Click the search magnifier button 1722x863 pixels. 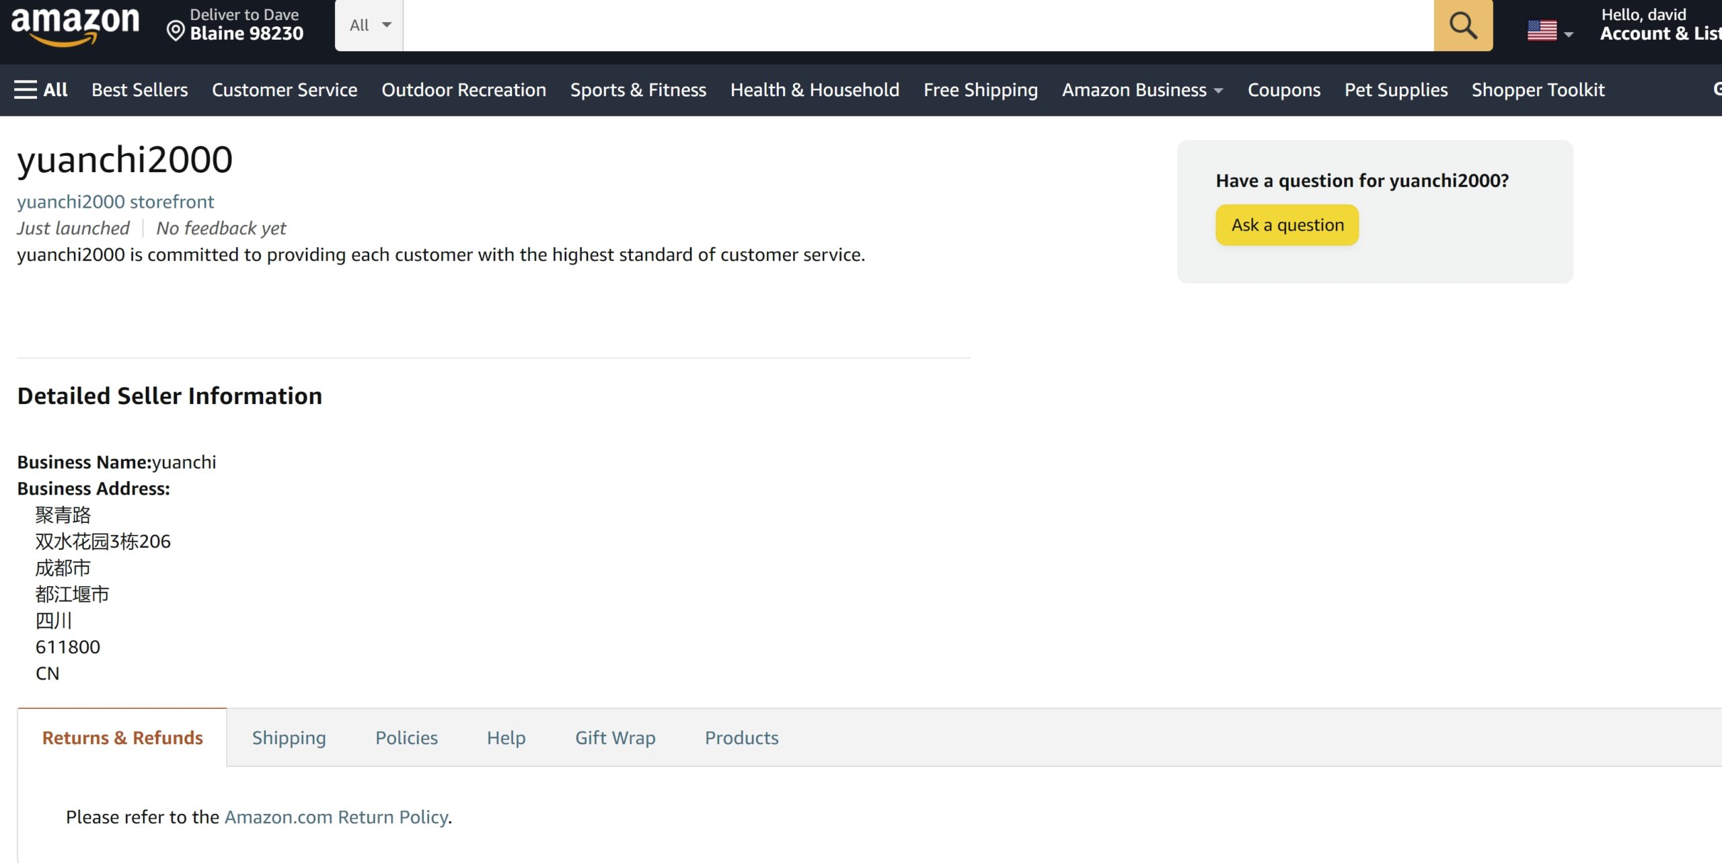coord(1463,26)
